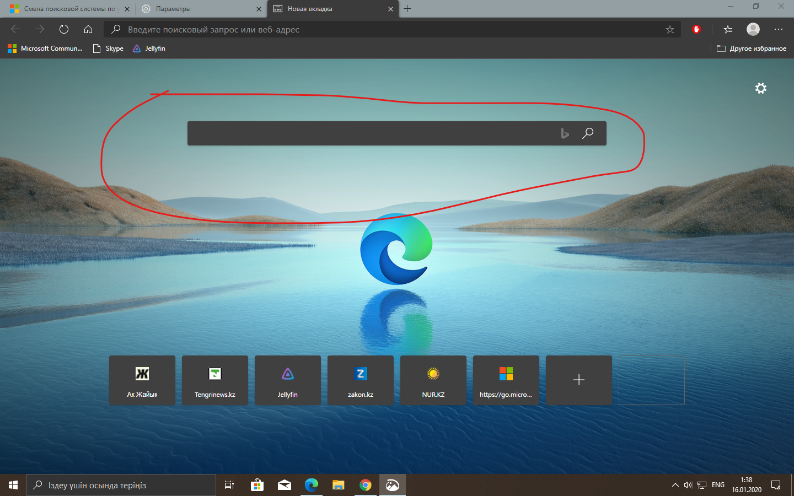Go back using the browser back arrow
794x496 pixels.
coord(15,29)
